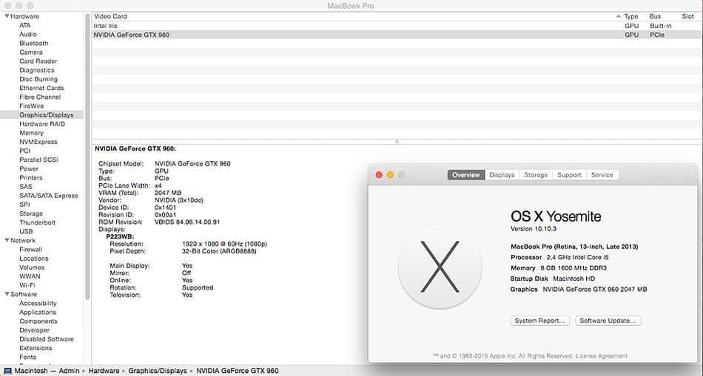Click the Software Update button
This screenshot has height=376, width=703.
(x=608, y=321)
